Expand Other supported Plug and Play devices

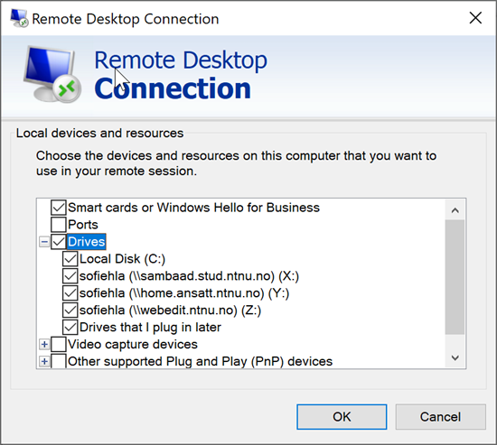click(x=44, y=361)
